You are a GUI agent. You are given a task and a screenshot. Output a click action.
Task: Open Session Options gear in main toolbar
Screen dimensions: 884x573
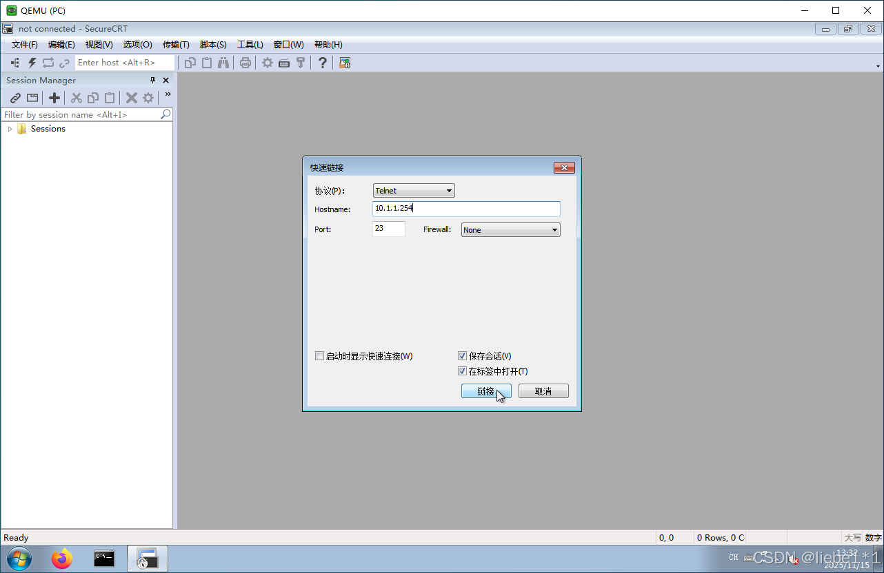pos(268,63)
